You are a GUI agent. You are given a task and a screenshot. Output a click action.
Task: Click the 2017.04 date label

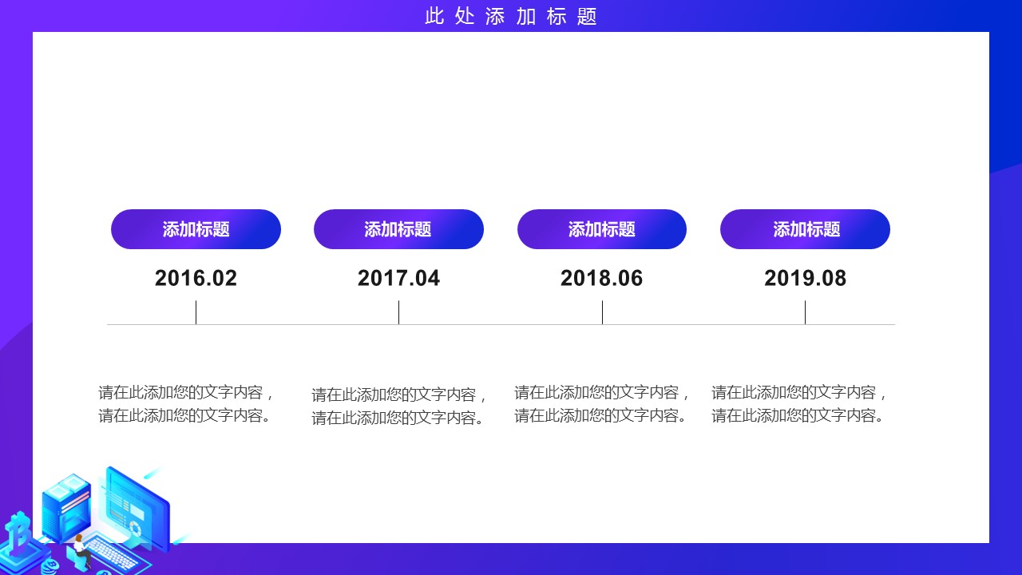pos(398,278)
